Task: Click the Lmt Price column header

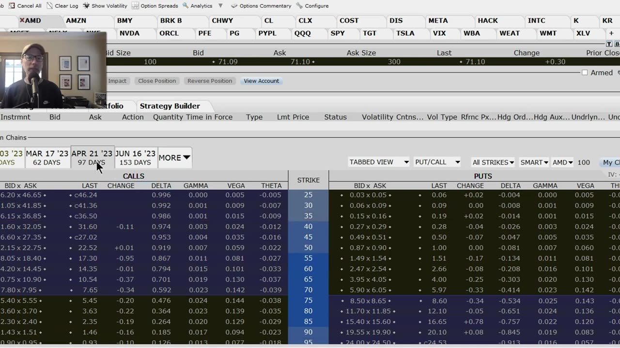Action: [x=293, y=117]
